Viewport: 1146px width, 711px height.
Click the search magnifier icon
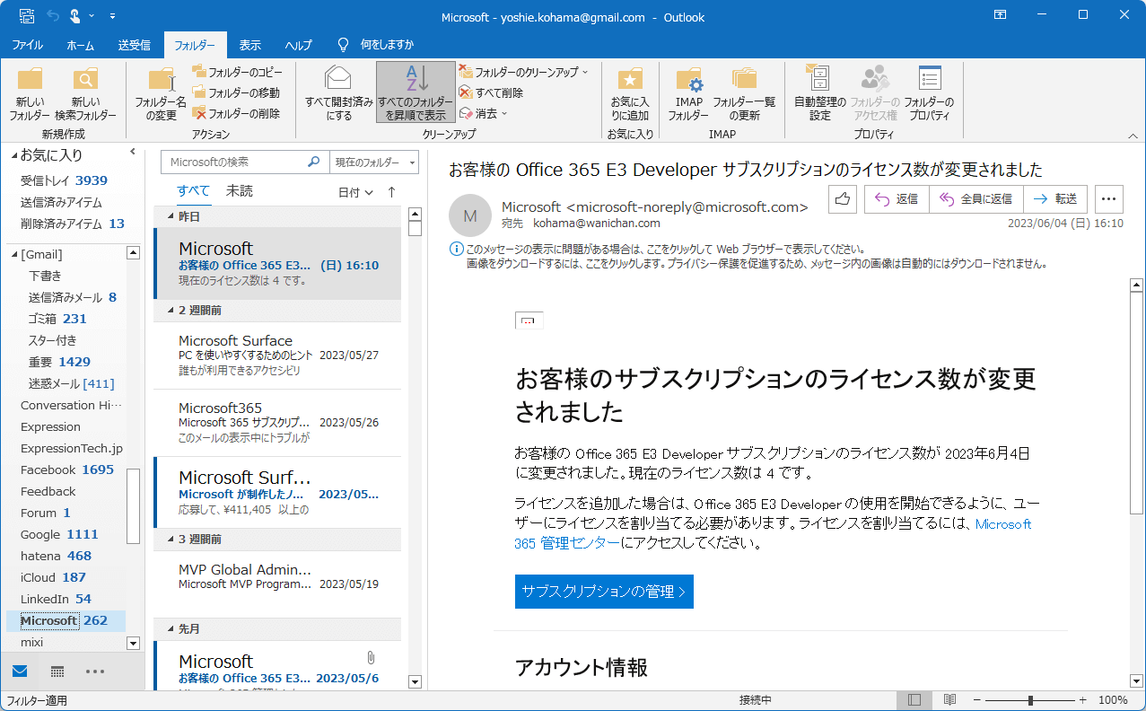(x=314, y=162)
